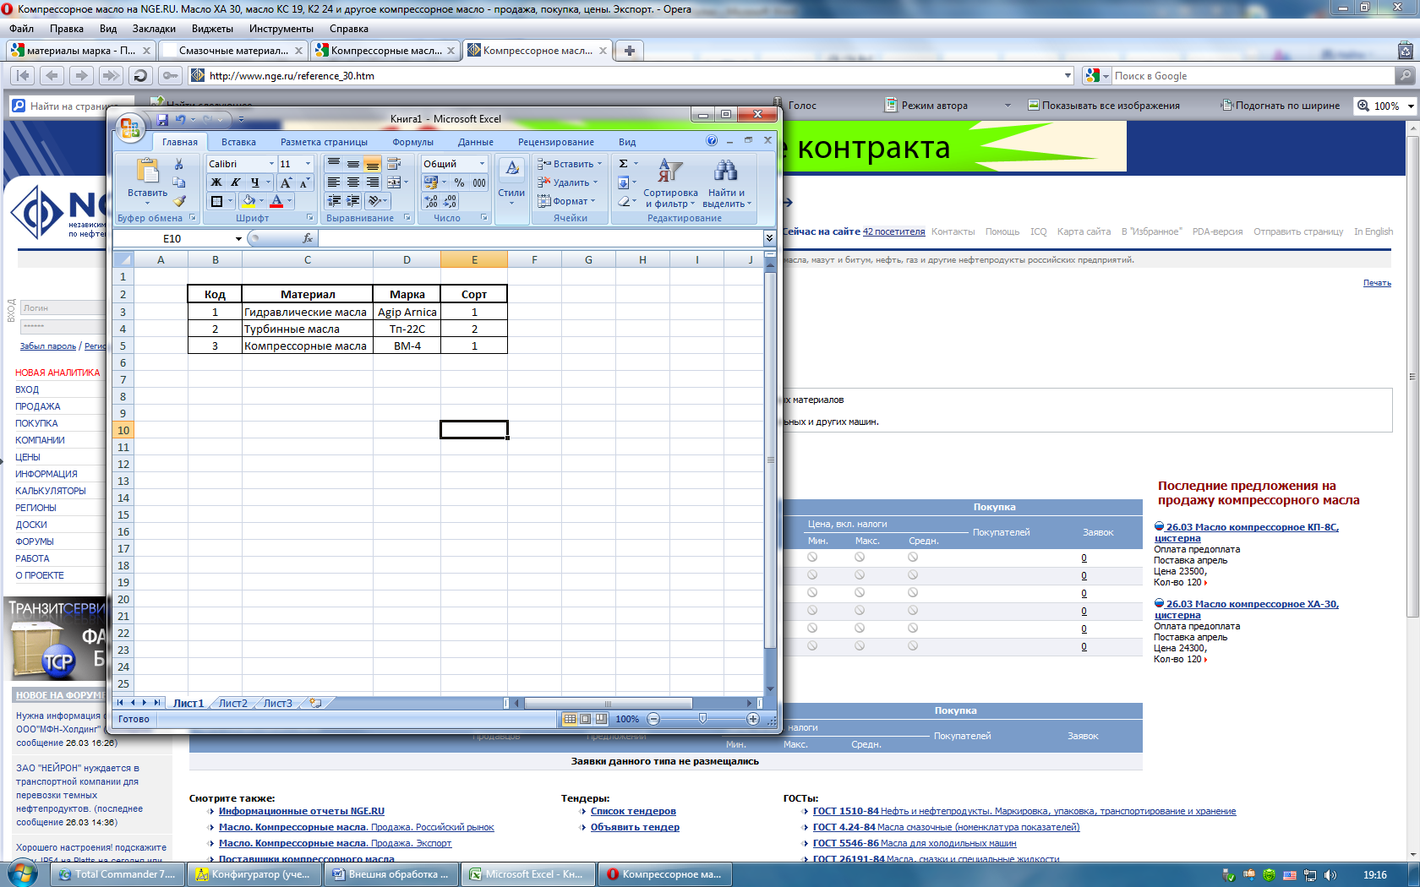Screen dimensions: 1420x887
Task: Open Opera Закладки menu
Action: click(x=155, y=29)
